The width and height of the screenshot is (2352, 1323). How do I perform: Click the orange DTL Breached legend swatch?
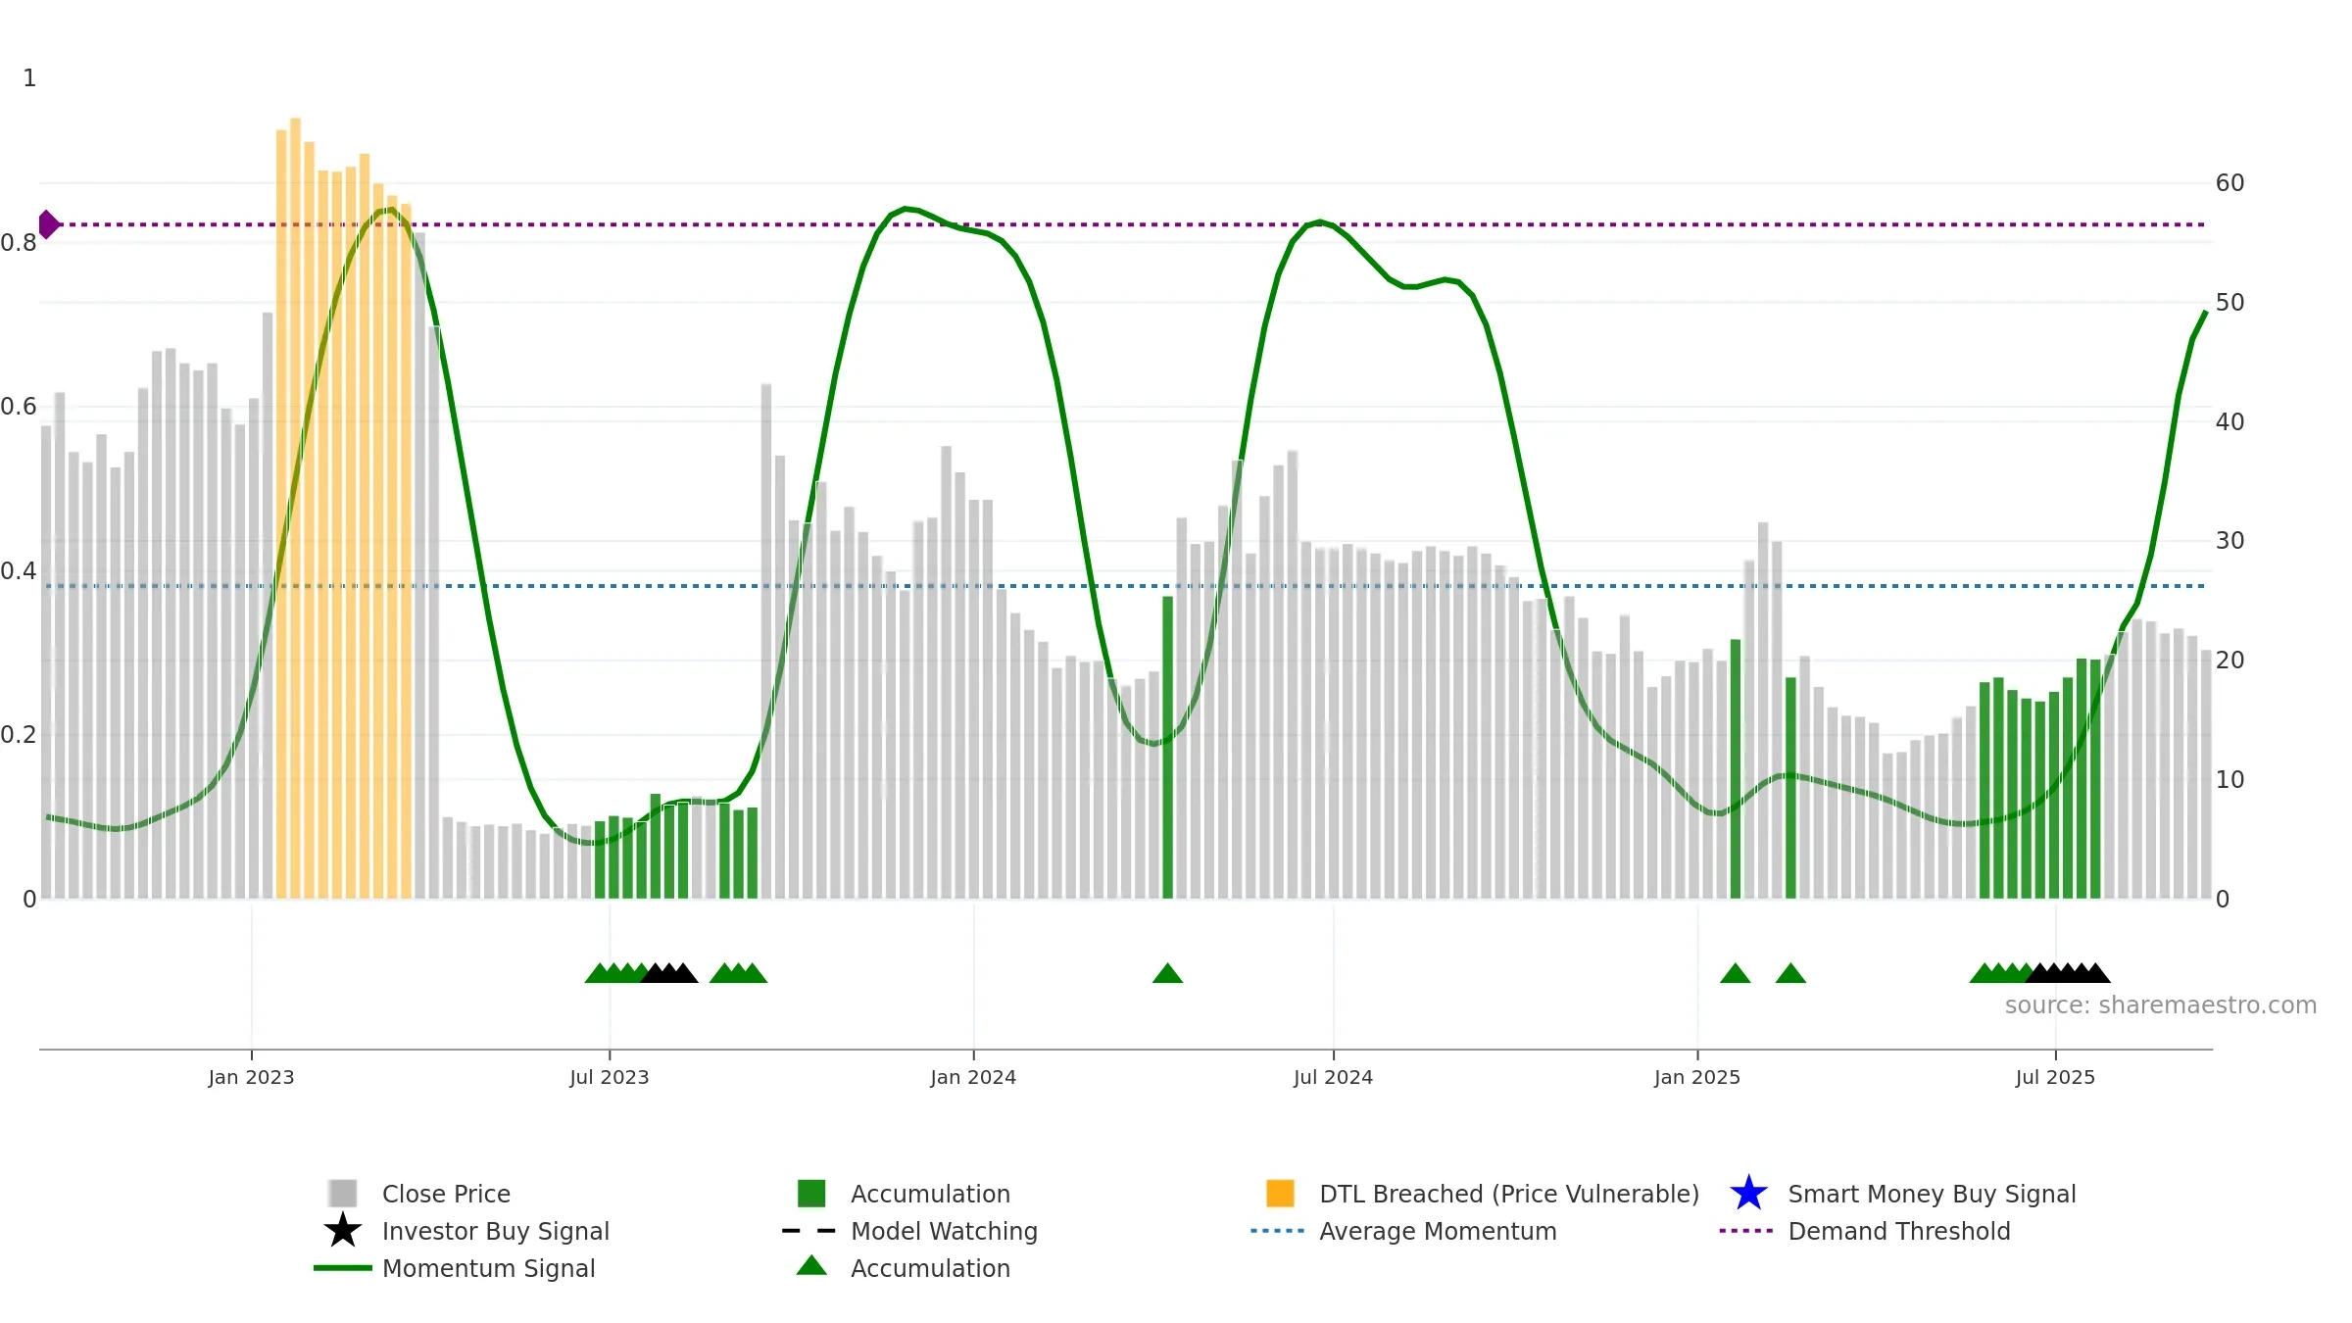pos(1280,1194)
